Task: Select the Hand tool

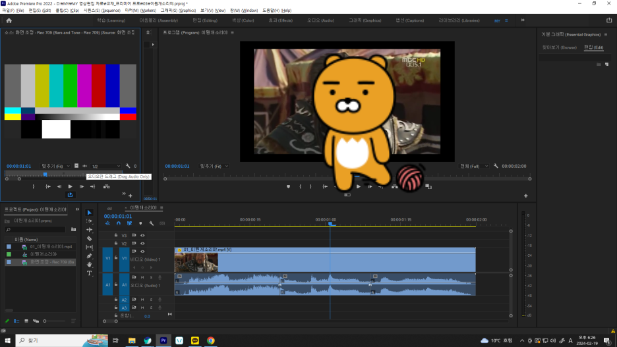Action: (90, 265)
